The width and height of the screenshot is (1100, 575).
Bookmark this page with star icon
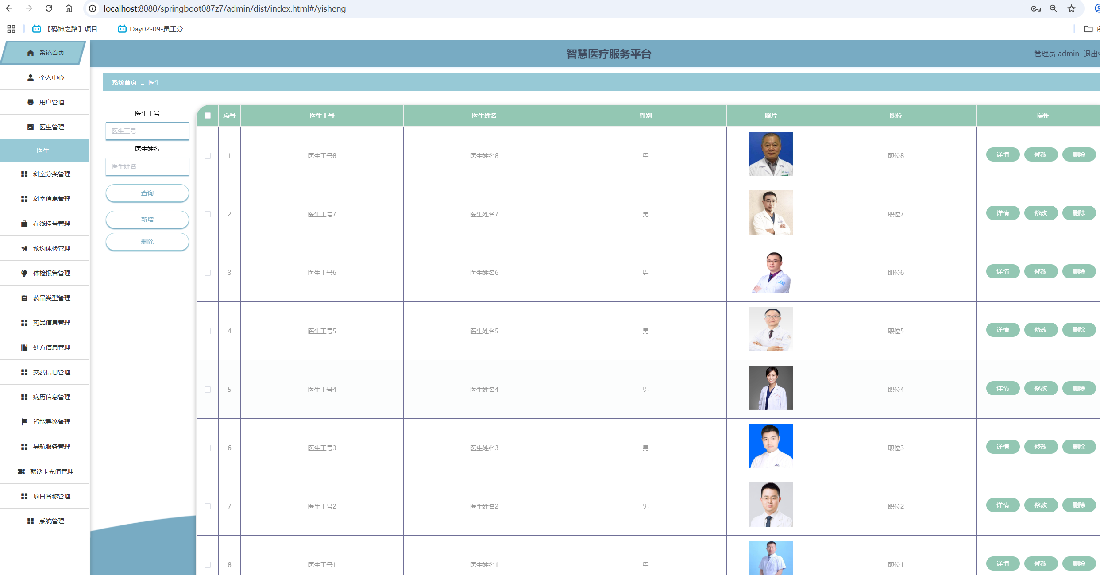click(1071, 8)
